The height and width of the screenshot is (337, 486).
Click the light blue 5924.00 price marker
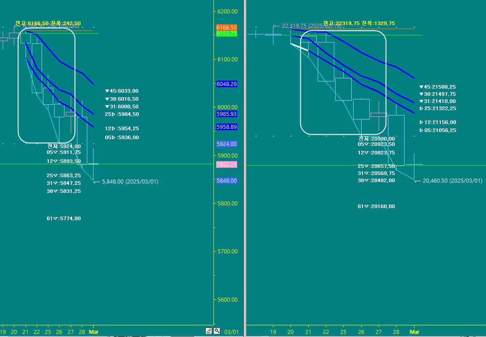pyautogui.click(x=226, y=144)
